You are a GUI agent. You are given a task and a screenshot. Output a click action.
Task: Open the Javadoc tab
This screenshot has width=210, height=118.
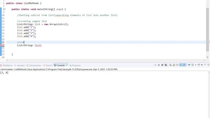coord(20,66)
